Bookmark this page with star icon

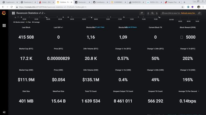click(183, 7)
